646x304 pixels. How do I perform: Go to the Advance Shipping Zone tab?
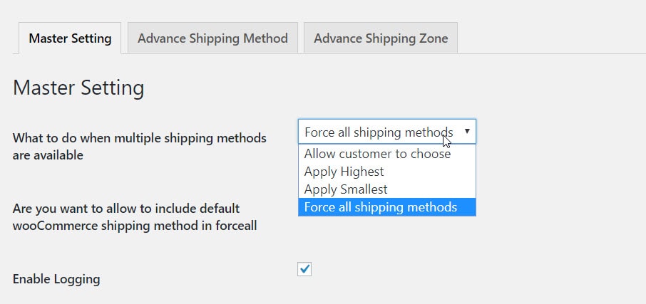[x=381, y=38]
